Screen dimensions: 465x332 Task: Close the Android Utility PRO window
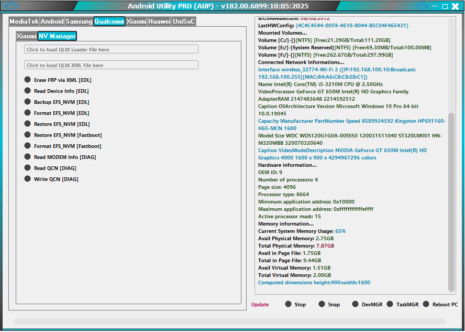coord(455,6)
